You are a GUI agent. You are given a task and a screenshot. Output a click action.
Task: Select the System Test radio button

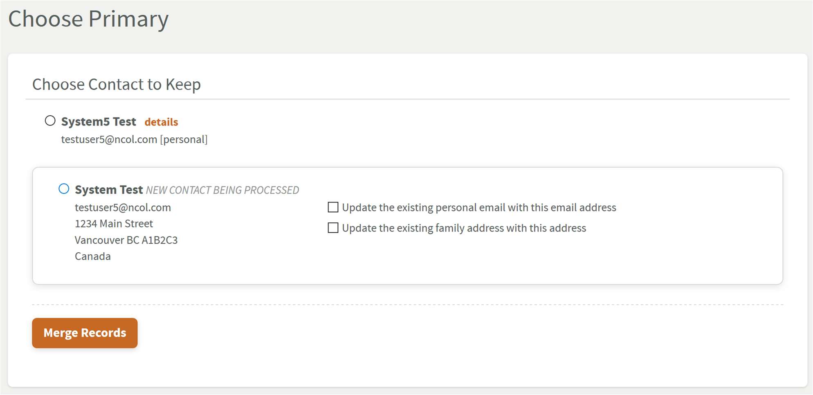click(x=64, y=189)
